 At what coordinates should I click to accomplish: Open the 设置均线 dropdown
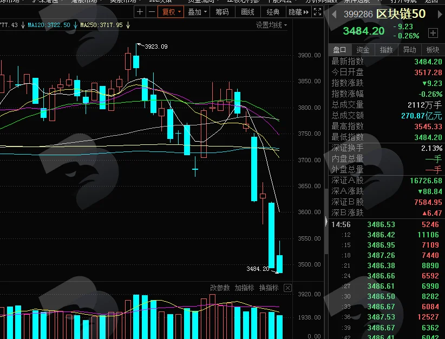pos(271,25)
